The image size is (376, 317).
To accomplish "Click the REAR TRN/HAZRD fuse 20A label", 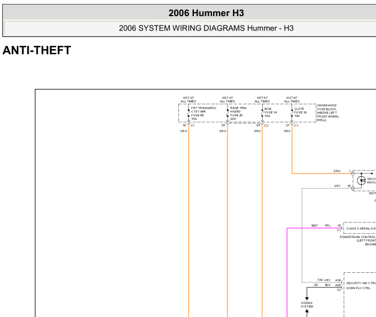I will (238, 113).
